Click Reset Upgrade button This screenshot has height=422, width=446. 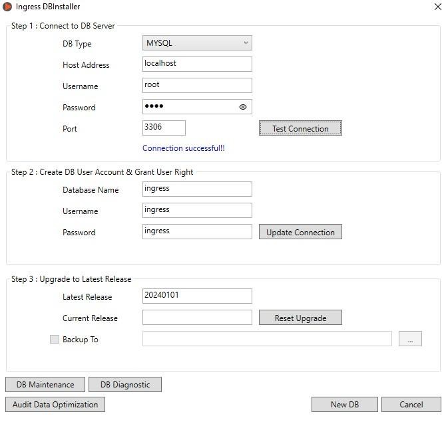point(300,318)
